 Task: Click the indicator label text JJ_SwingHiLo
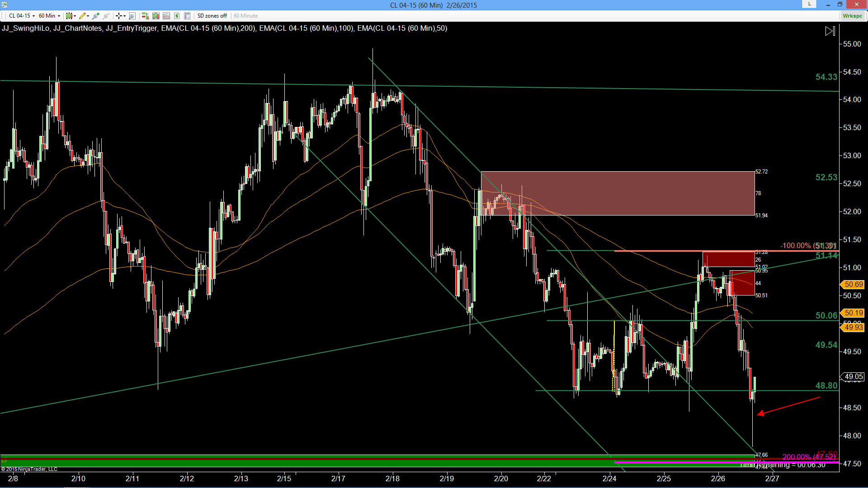(x=25, y=28)
